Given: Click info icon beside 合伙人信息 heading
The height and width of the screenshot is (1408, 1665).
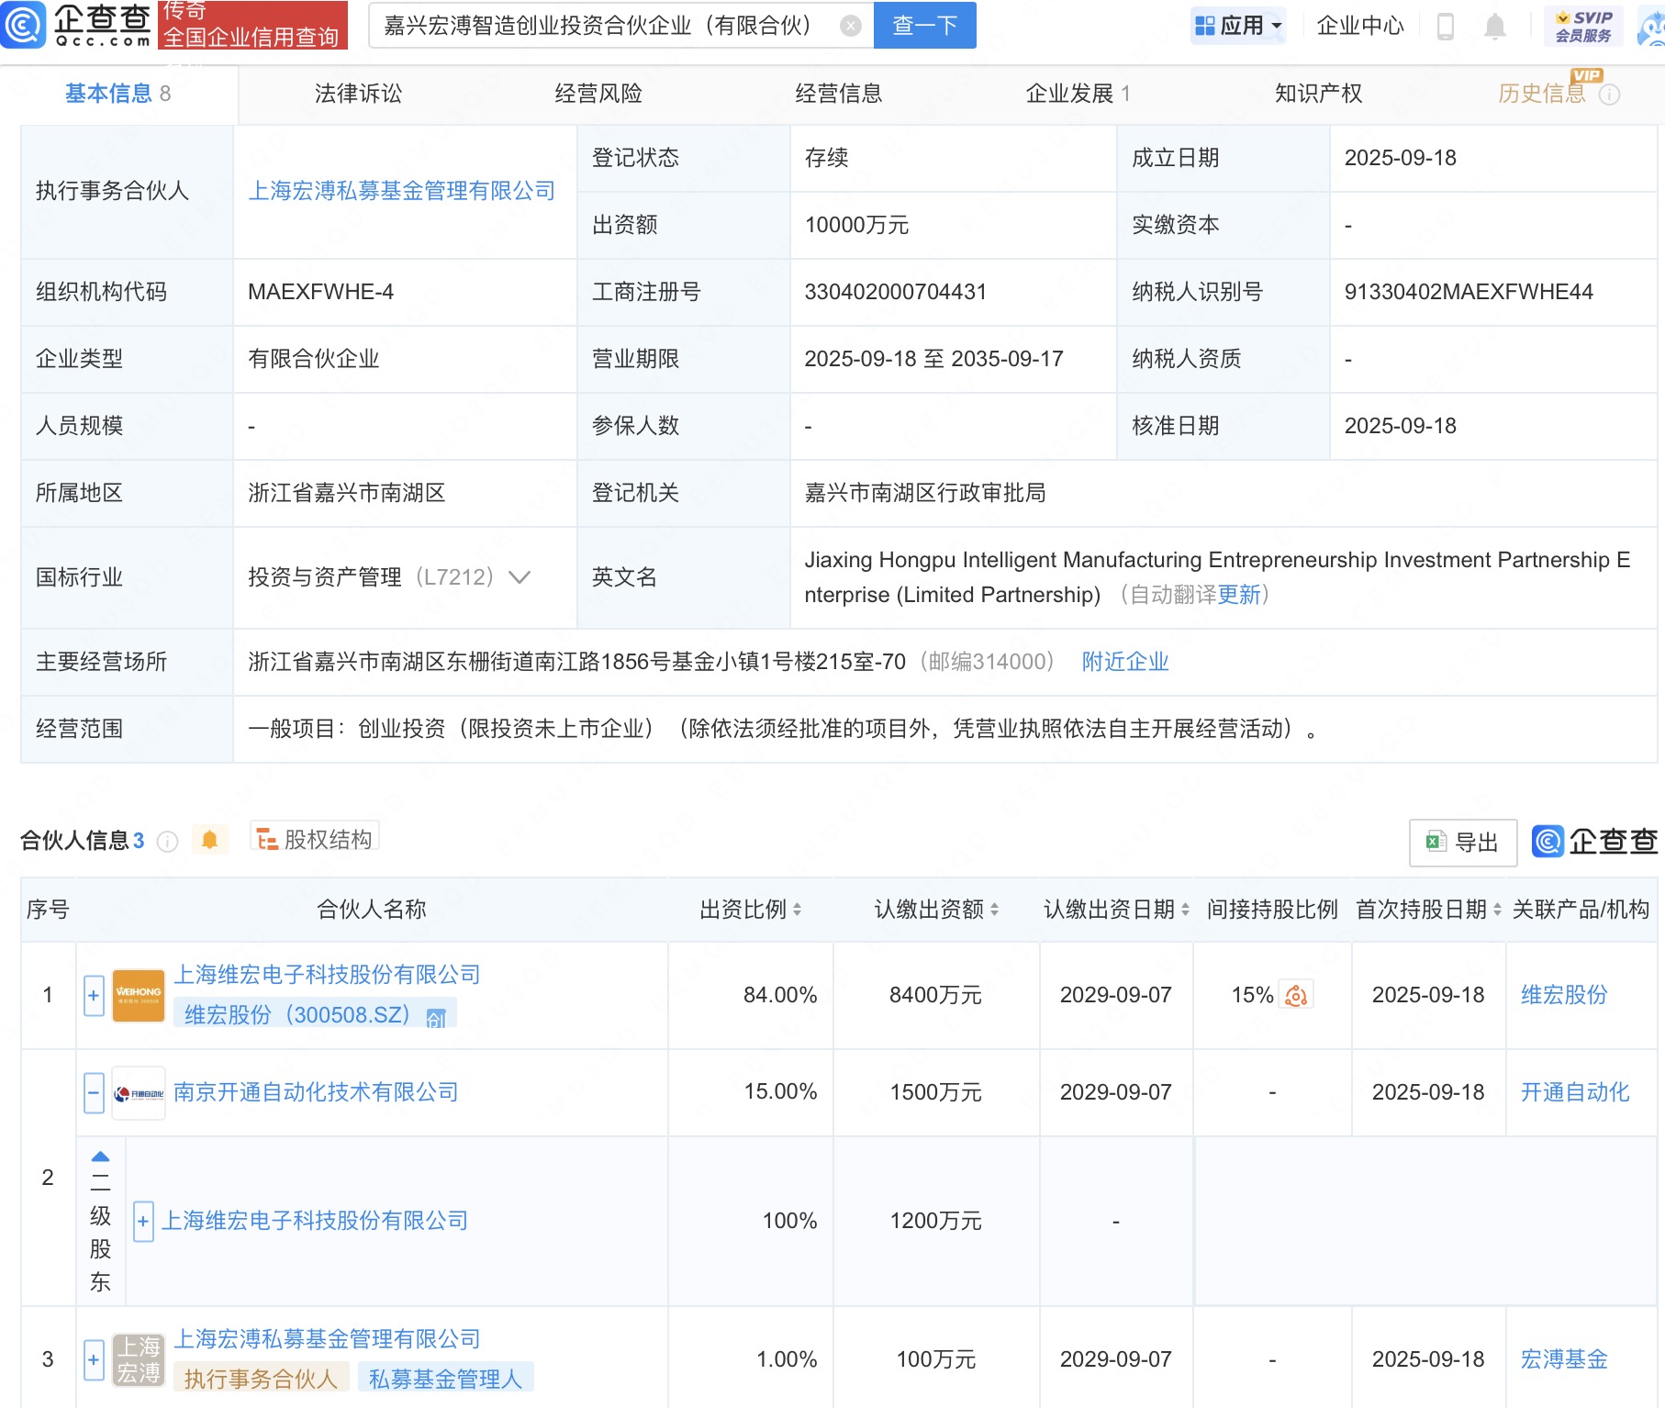Looking at the screenshot, I should pyautogui.click(x=167, y=842).
